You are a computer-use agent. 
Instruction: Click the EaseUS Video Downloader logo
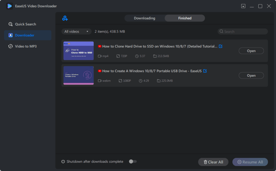tap(10, 6)
